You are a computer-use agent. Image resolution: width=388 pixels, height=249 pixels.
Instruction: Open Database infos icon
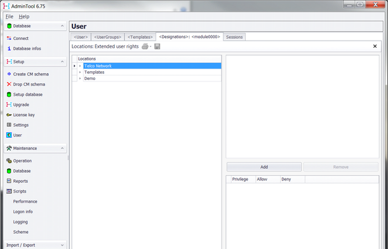click(9, 48)
